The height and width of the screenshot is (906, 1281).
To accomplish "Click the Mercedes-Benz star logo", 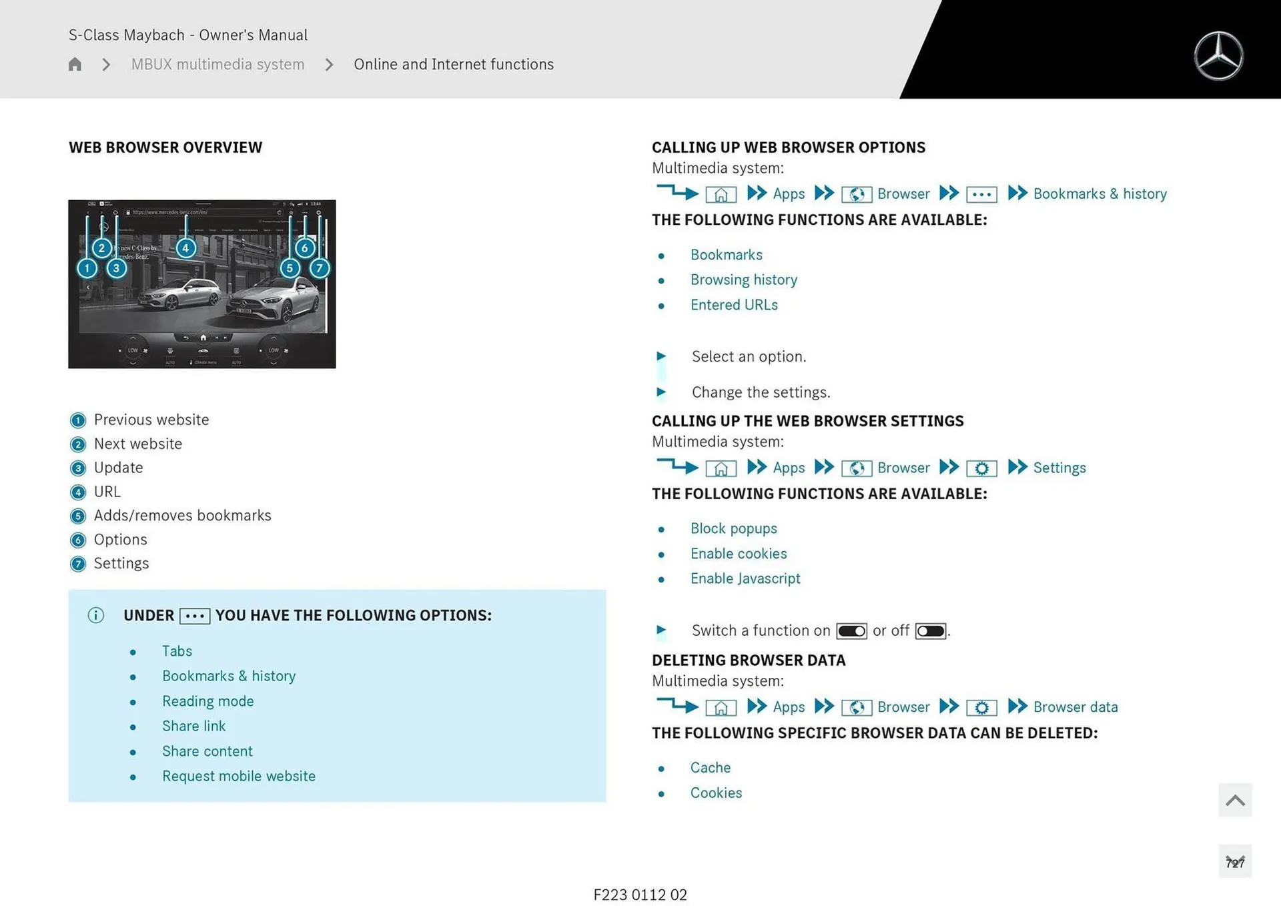I will [x=1219, y=55].
